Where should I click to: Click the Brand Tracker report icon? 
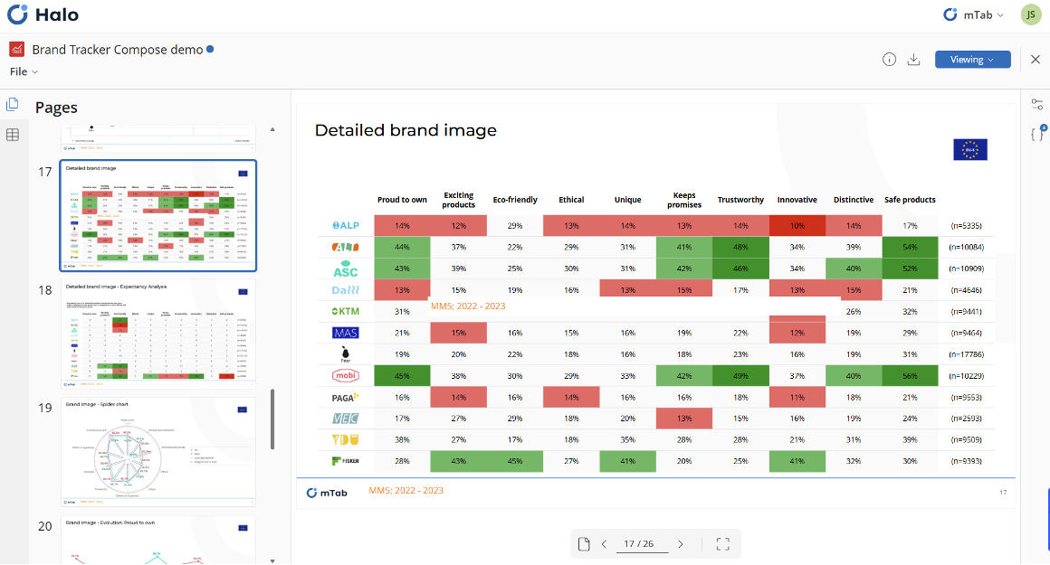click(16, 50)
